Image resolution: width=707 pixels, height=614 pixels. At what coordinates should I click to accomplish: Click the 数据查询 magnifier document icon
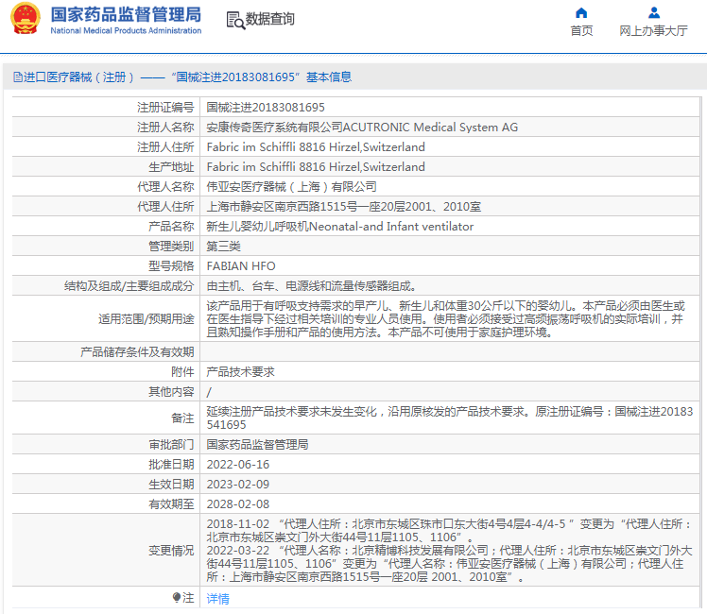point(234,20)
